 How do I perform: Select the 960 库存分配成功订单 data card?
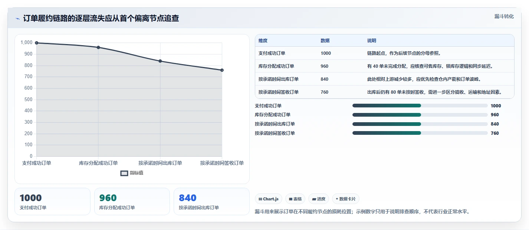[132, 201]
